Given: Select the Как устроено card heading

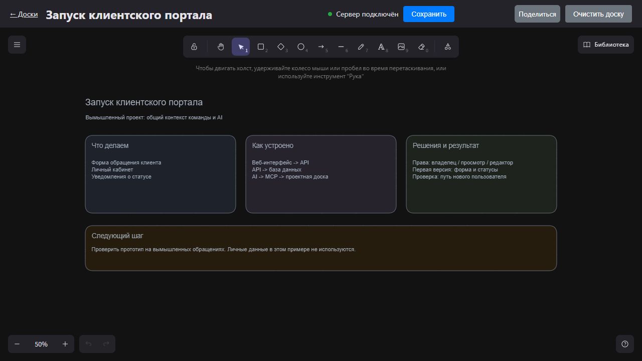Looking at the screenshot, I should coord(273,145).
